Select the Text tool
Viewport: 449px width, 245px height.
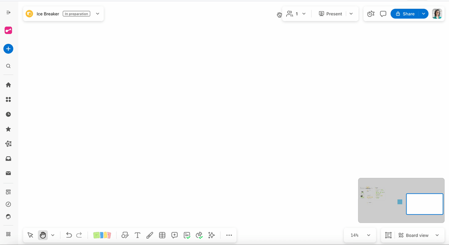tap(138, 235)
